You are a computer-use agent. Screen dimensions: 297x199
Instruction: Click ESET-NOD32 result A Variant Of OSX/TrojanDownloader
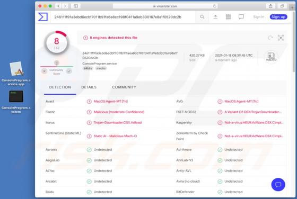click(x=253, y=112)
